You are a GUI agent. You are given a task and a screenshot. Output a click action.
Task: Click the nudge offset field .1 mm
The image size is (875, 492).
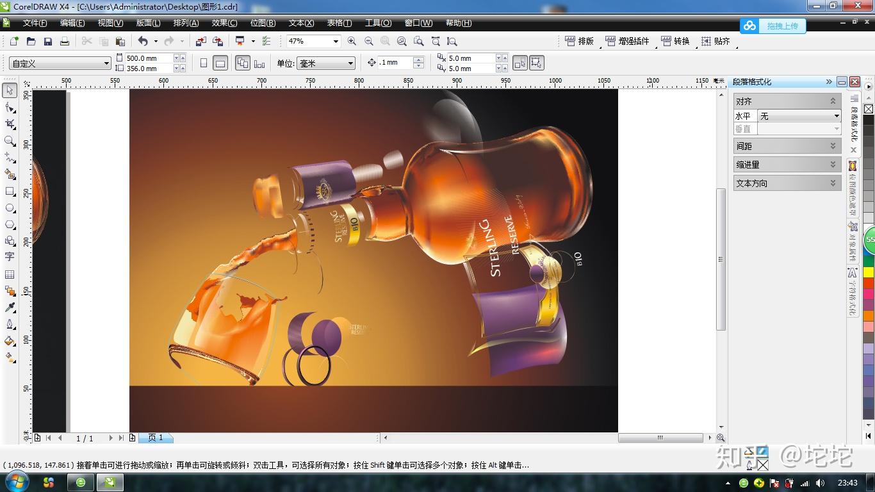[x=395, y=63]
